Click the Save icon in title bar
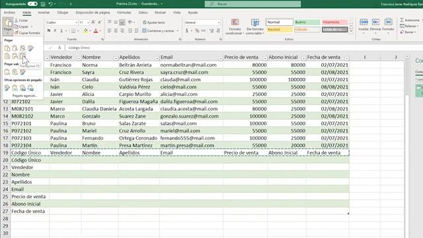The width and height of the screenshot is (423, 238). point(43,4)
